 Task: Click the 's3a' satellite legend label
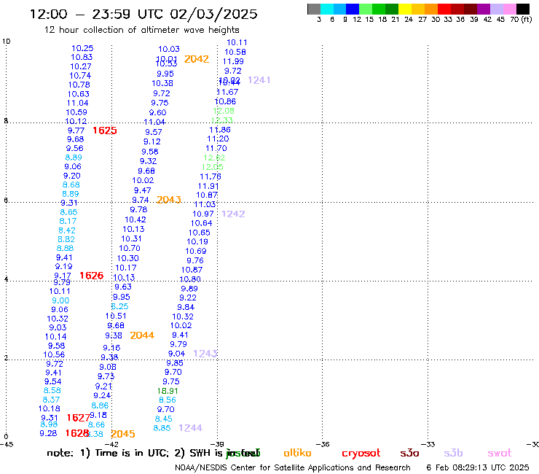[409, 453]
